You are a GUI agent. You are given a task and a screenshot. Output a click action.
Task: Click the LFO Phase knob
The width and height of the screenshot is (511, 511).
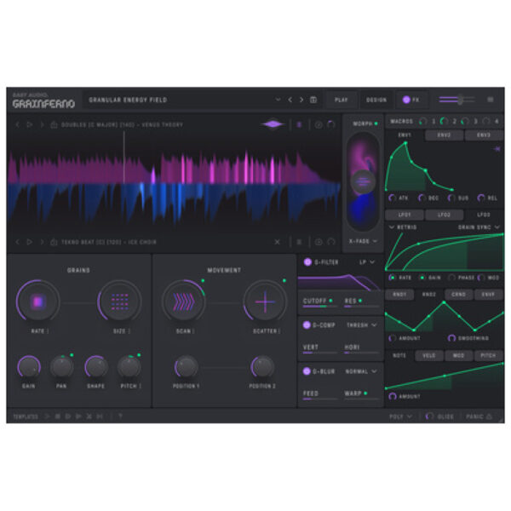[451, 278]
